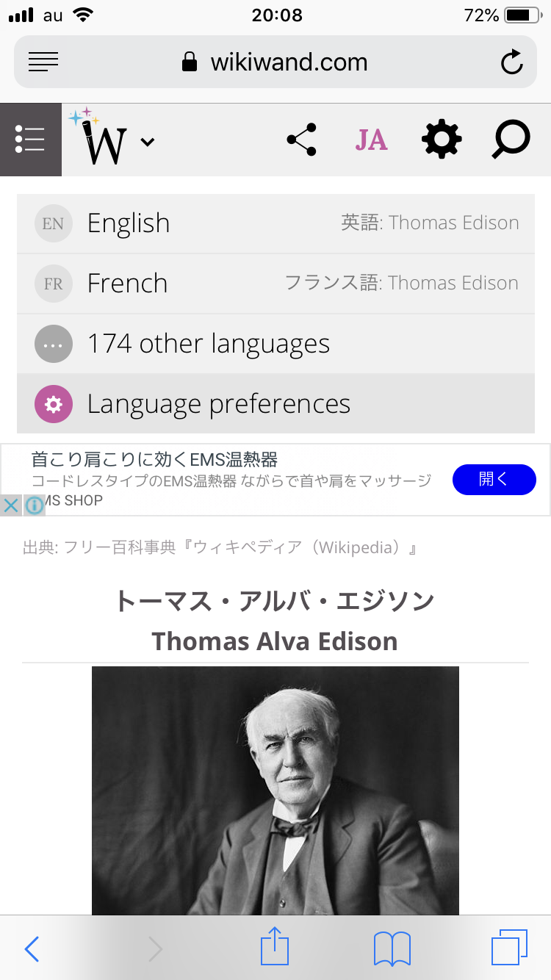The width and height of the screenshot is (551, 980).
Task: Open the search magnifier
Action: [x=511, y=140]
